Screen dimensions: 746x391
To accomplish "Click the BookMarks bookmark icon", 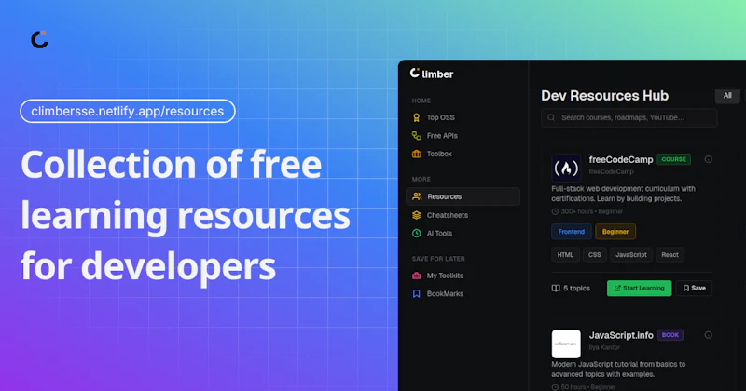I will [x=416, y=293].
